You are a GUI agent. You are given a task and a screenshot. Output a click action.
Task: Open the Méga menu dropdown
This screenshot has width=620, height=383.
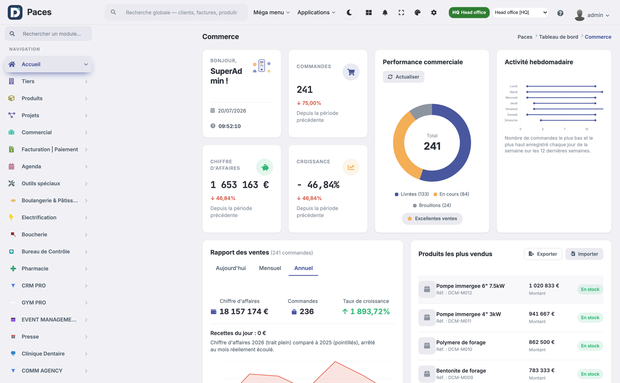(271, 12)
